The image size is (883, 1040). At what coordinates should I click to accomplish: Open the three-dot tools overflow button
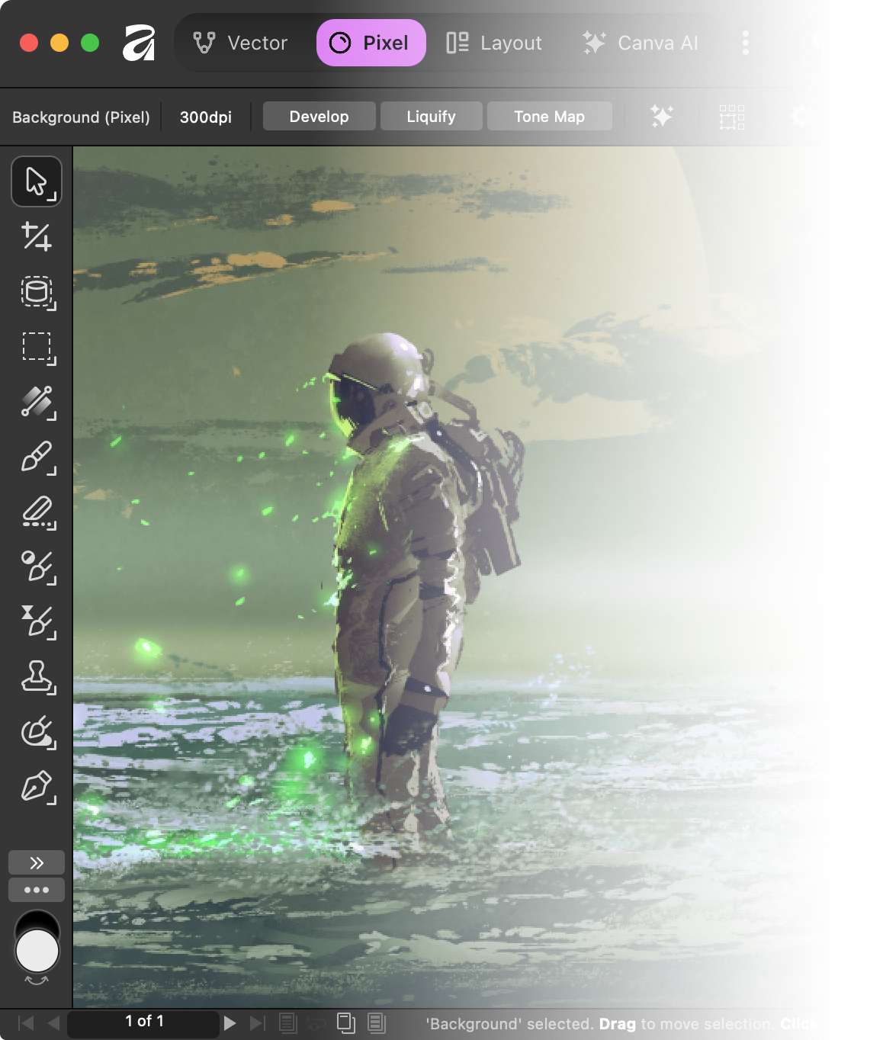(x=36, y=890)
